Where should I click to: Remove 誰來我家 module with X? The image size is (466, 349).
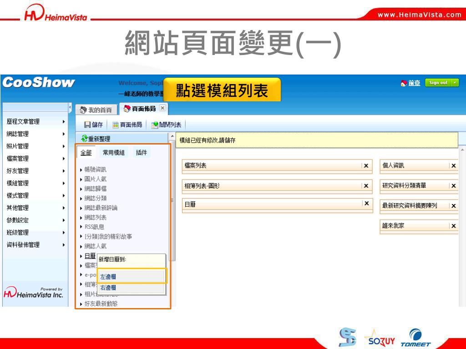454,226
